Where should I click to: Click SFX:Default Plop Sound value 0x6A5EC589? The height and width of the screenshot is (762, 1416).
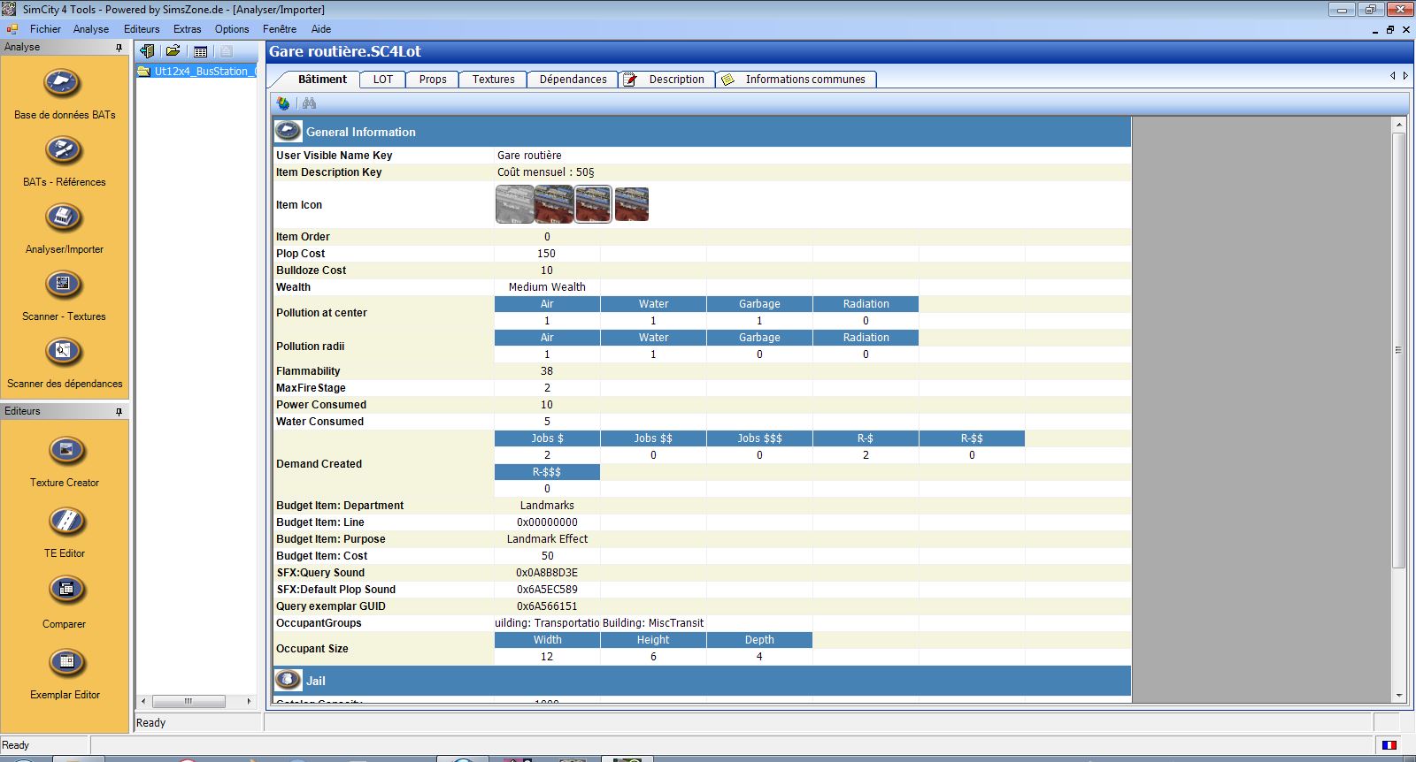click(547, 590)
